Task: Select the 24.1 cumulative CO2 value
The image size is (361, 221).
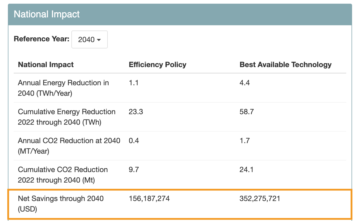Action: click(246, 170)
